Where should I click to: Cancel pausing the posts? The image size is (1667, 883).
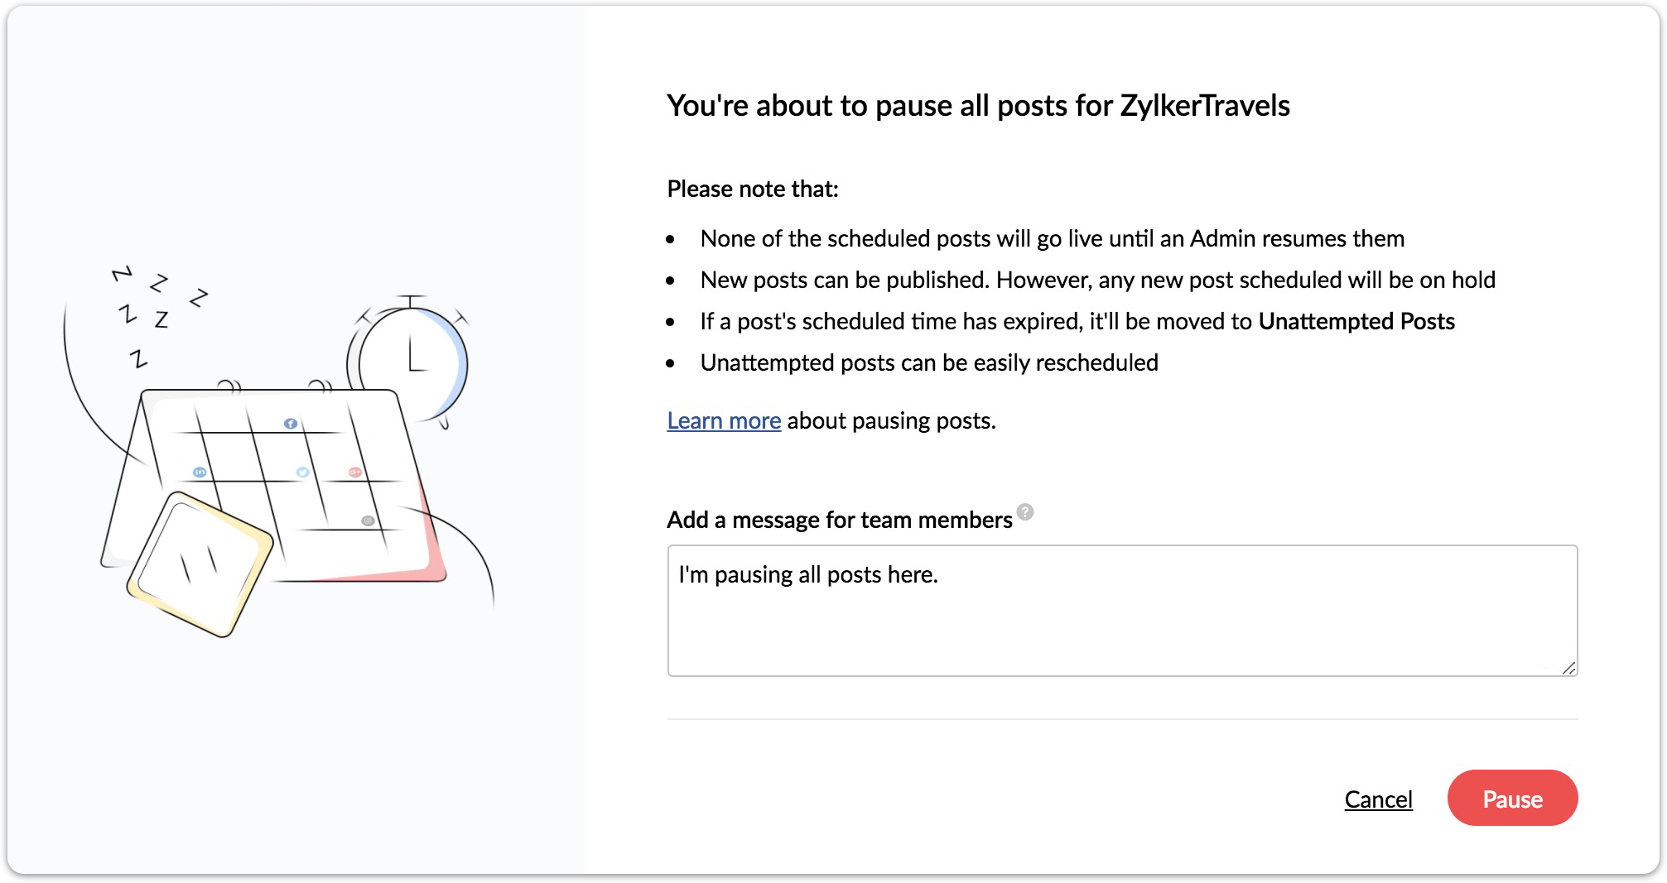coord(1378,799)
